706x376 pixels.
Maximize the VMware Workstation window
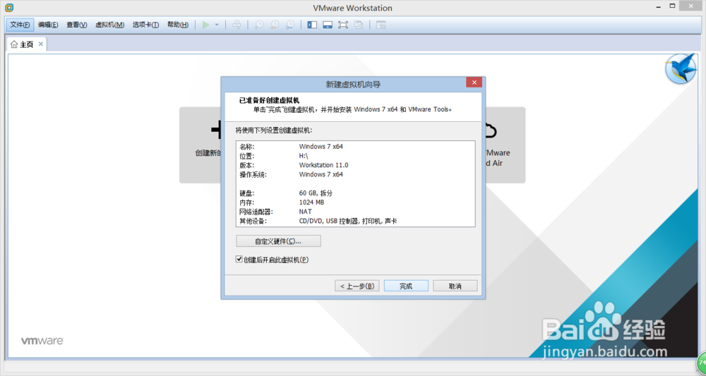[672, 6]
